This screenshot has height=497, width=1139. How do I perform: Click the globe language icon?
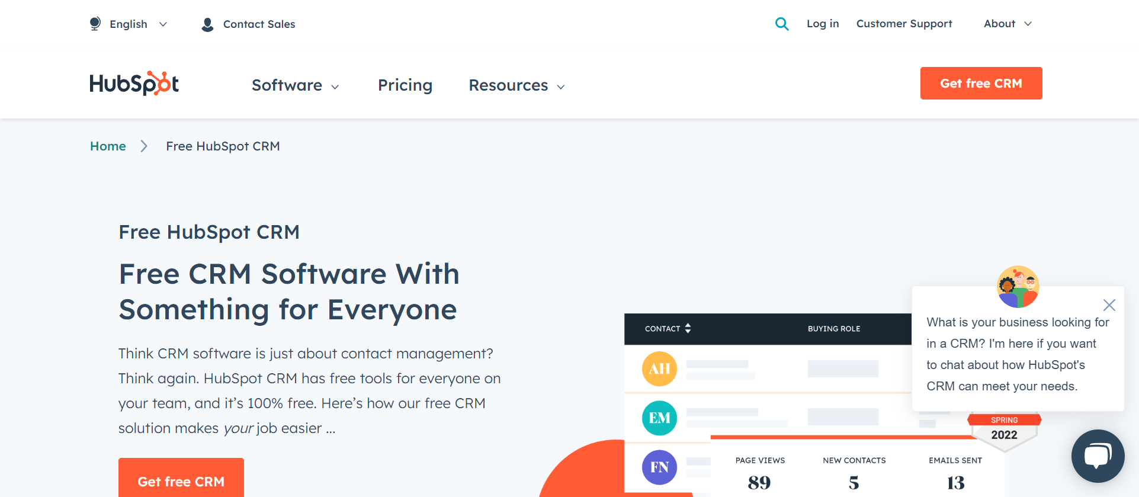pyautogui.click(x=95, y=24)
